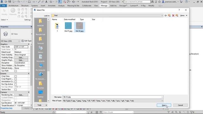This screenshot has height=114, width=203.
Task: Expand the File name dropdown
Action: (162, 97)
